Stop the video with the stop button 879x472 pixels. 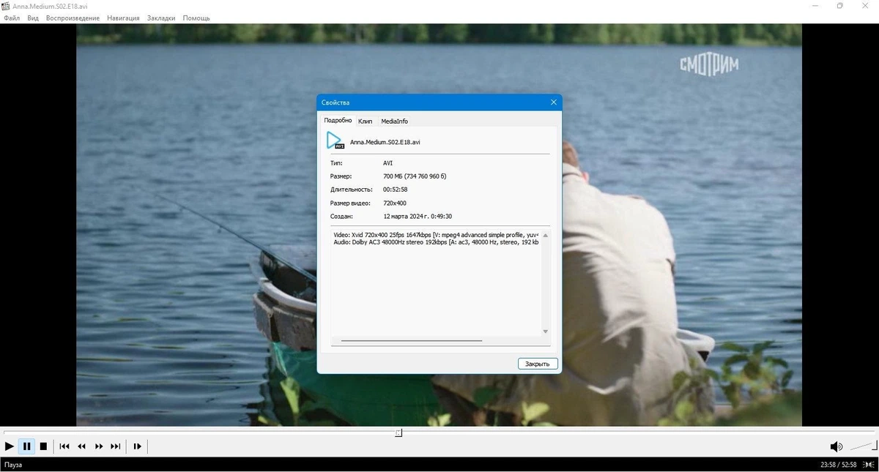[43, 446]
